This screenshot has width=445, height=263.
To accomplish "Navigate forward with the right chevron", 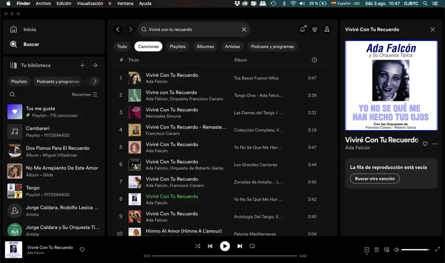I will (x=130, y=29).
